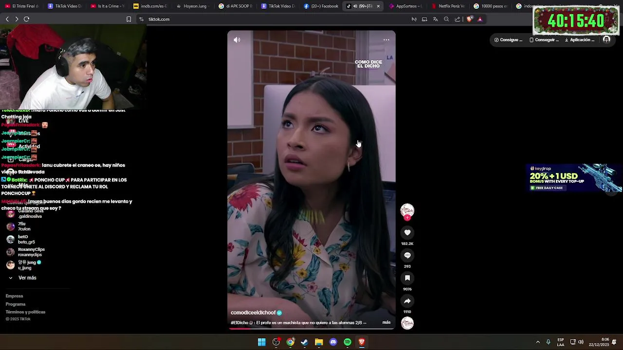This screenshot has width=623, height=350.
Task: Open site settings icon before tiktok.com
Action: 141,19
